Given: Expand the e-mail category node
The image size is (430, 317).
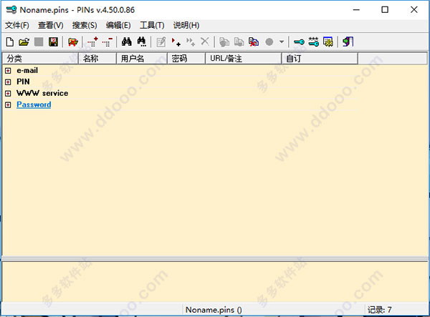Looking at the screenshot, I should 8,71.
